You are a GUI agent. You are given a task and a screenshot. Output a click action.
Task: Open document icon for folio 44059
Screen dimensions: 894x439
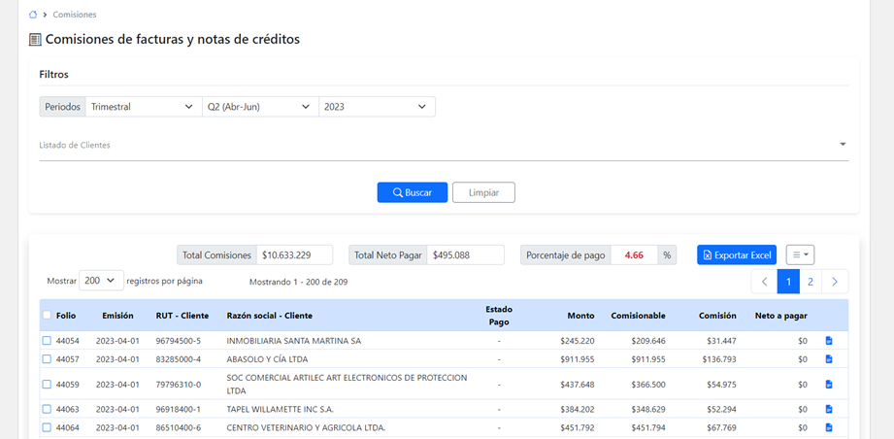pos(829,385)
